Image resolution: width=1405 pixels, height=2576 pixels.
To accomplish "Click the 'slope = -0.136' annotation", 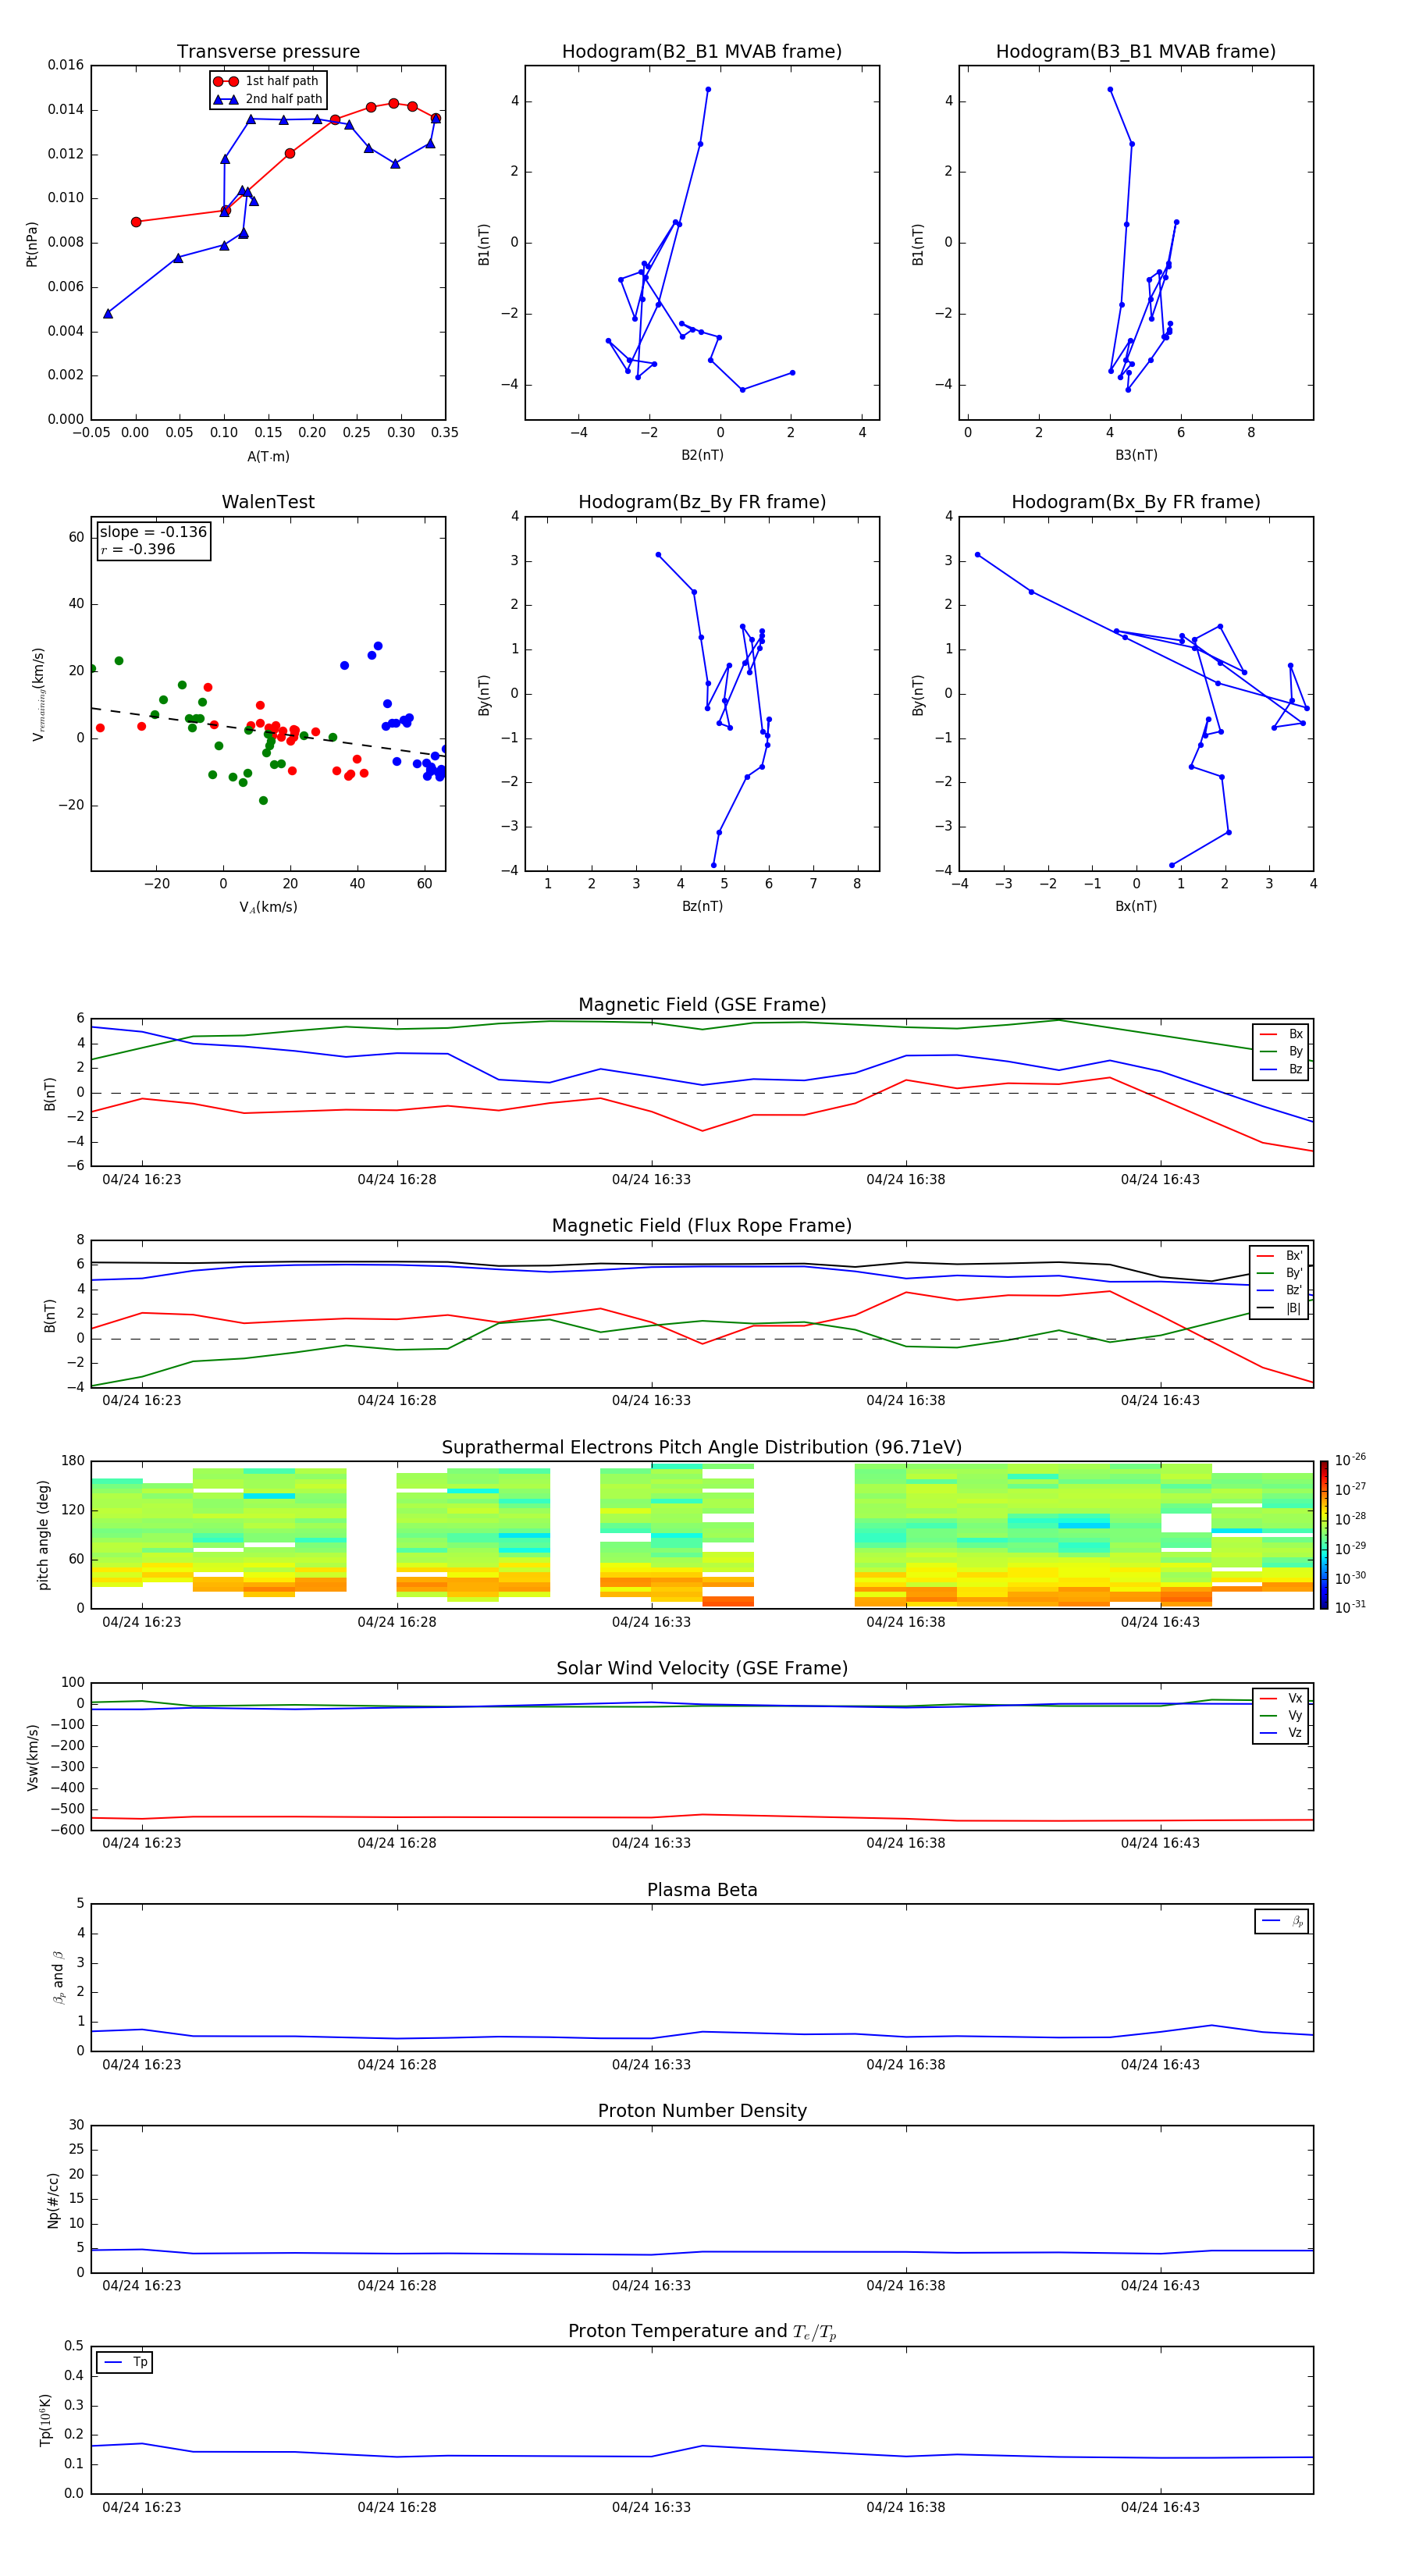I will tap(153, 532).
